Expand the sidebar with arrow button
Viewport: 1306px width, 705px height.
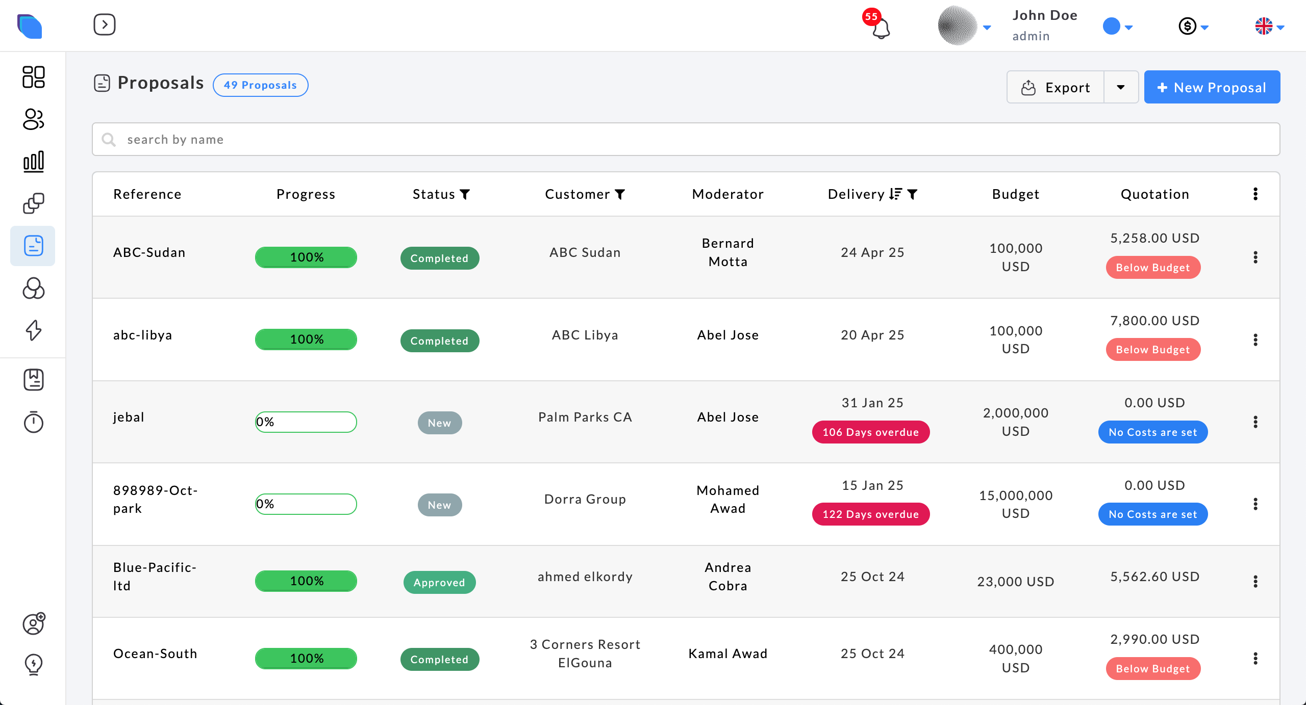tap(105, 24)
